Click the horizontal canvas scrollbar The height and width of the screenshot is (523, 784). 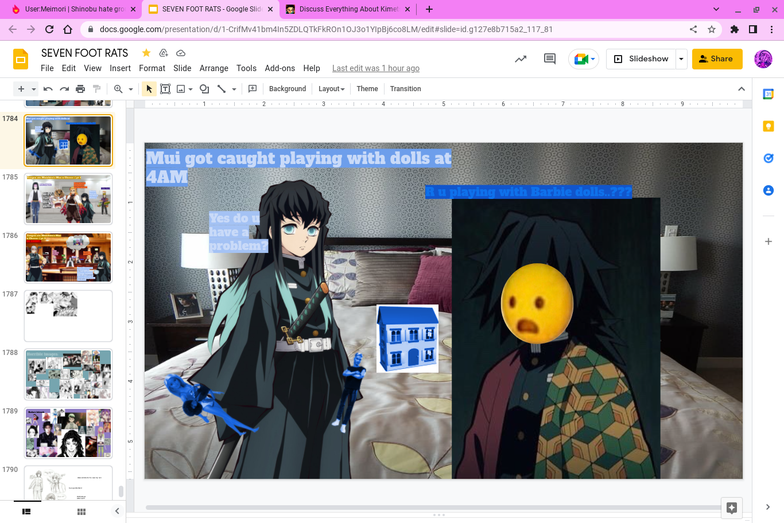point(433,508)
